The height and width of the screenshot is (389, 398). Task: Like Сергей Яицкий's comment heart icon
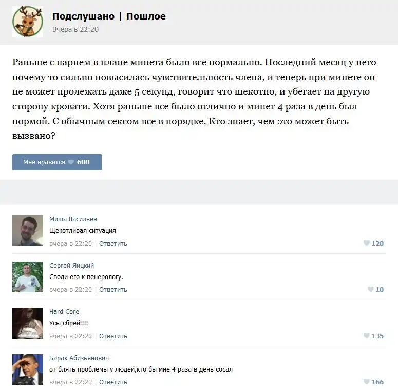pos(370,289)
